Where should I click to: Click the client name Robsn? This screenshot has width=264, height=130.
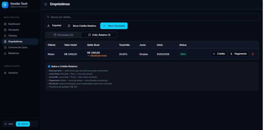[x=51, y=54]
